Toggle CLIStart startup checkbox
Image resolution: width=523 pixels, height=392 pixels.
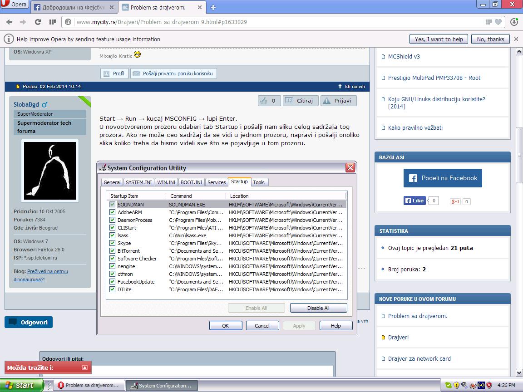pyautogui.click(x=113, y=228)
